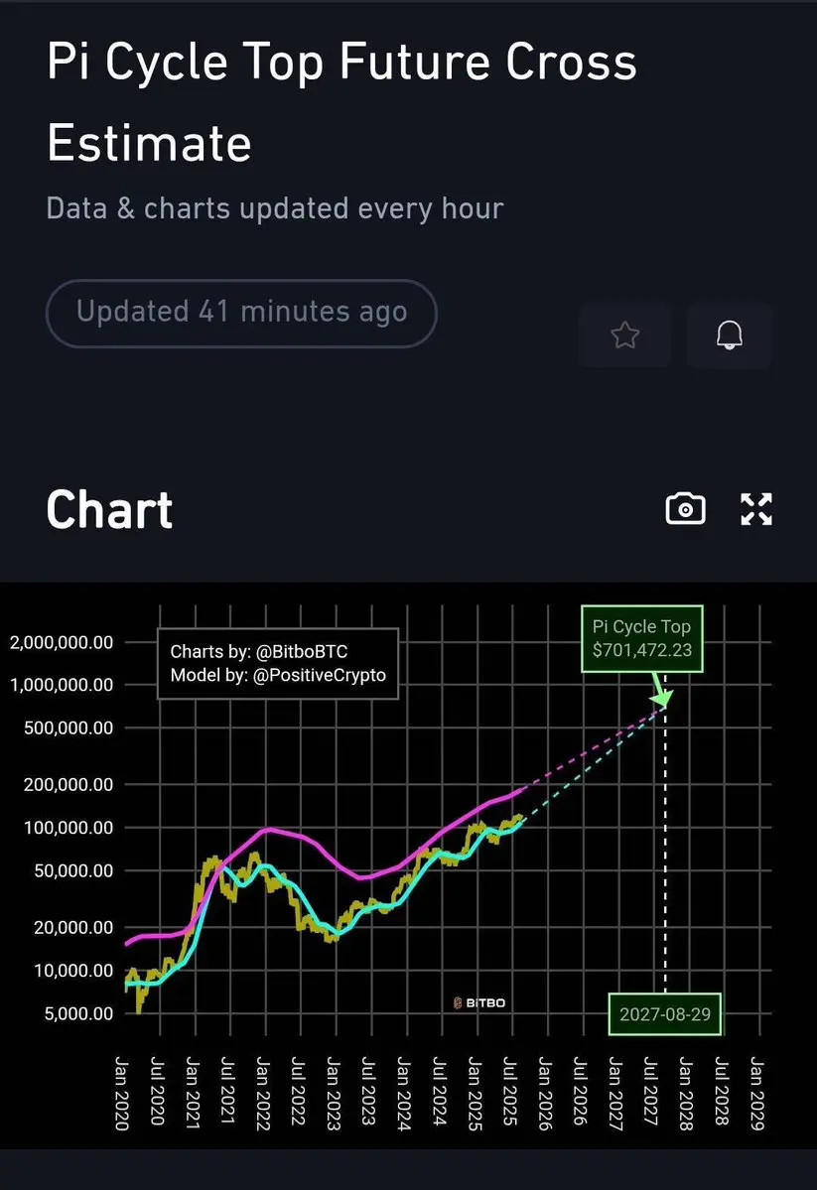Click the camera screenshot icon
Image resolution: width=817 pixels, height=1190 pixels.
(686, 509)
